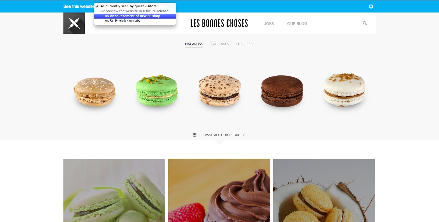Switch to the Little Pies tab
This screenshot has height=222, width=439.
245,44
